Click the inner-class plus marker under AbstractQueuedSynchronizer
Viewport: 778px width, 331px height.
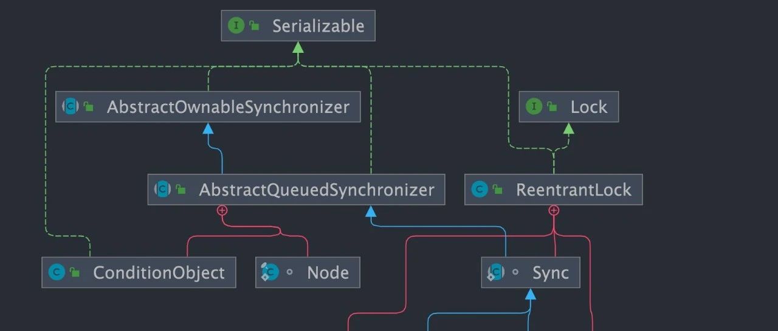pyautogui.click(x=222, y=210)
